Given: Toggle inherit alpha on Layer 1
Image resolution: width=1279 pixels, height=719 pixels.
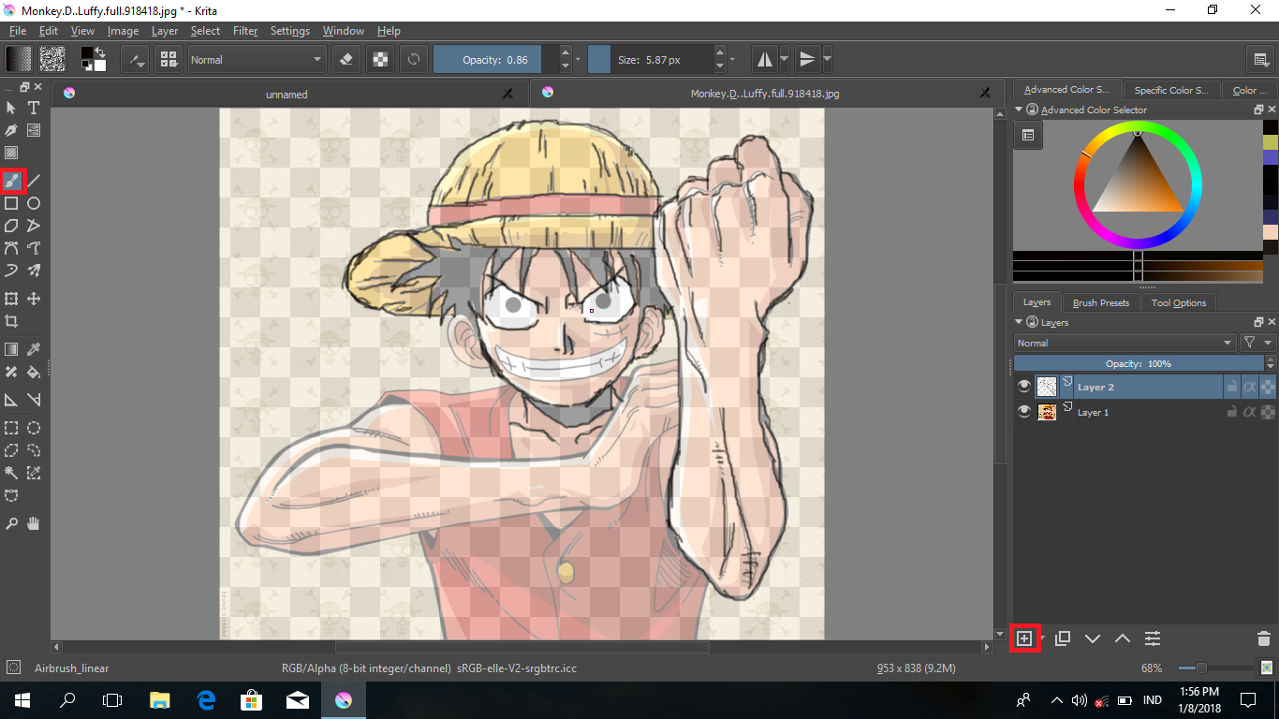Looking at the screenshot, I should [x=1249, y=411].
